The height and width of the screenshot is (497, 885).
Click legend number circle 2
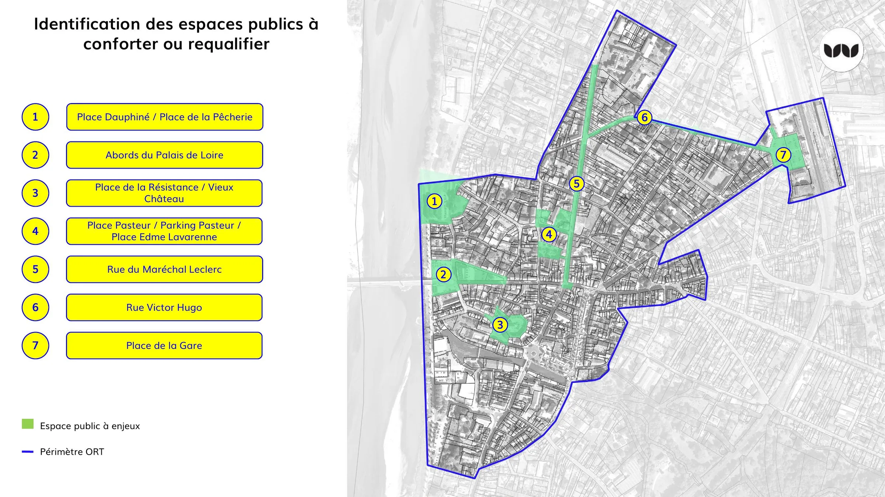(35, 155)
